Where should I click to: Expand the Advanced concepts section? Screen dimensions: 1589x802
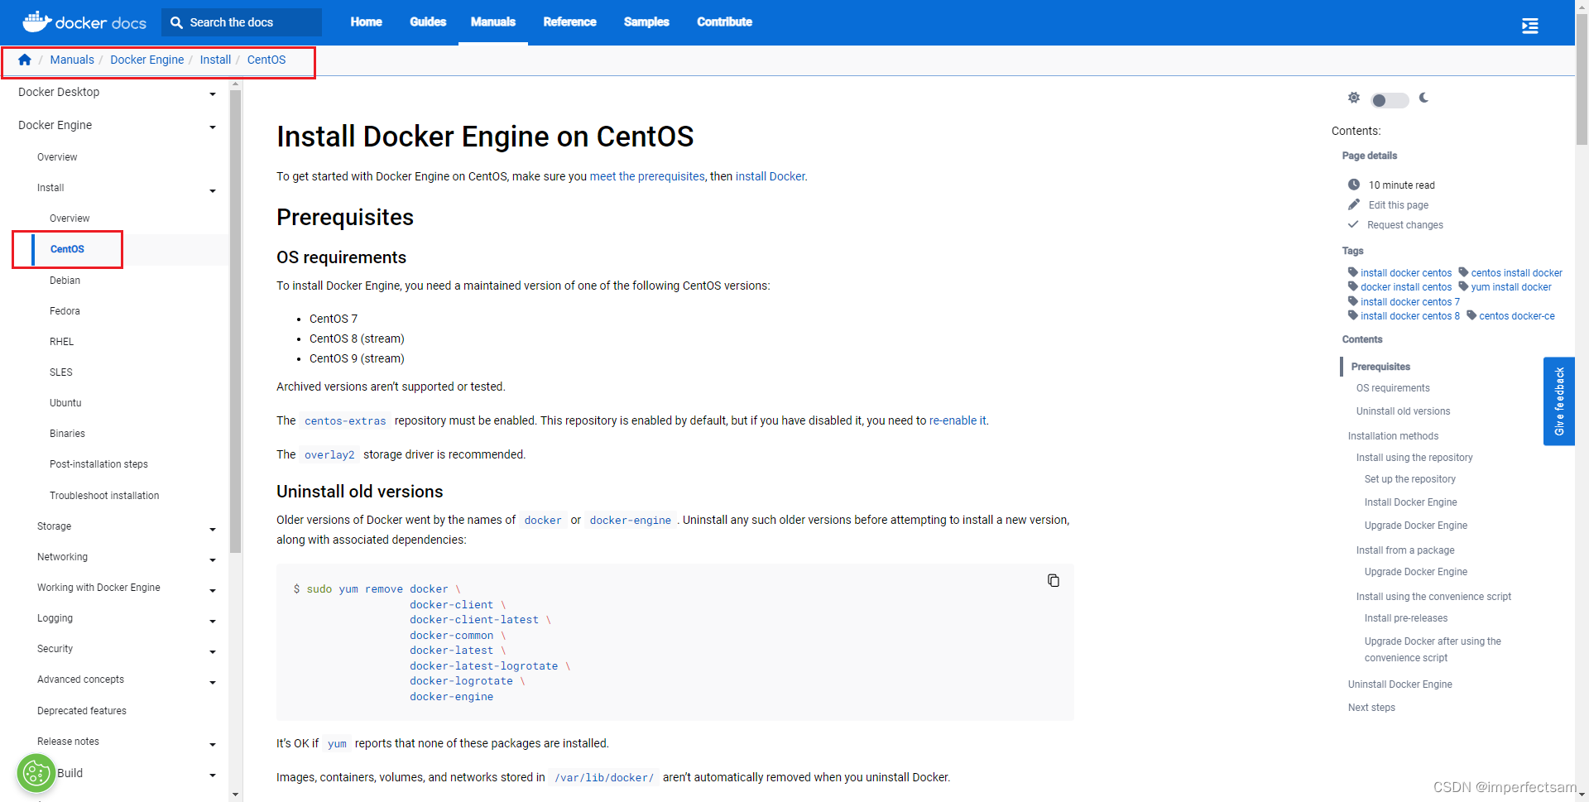coord(213,683)
